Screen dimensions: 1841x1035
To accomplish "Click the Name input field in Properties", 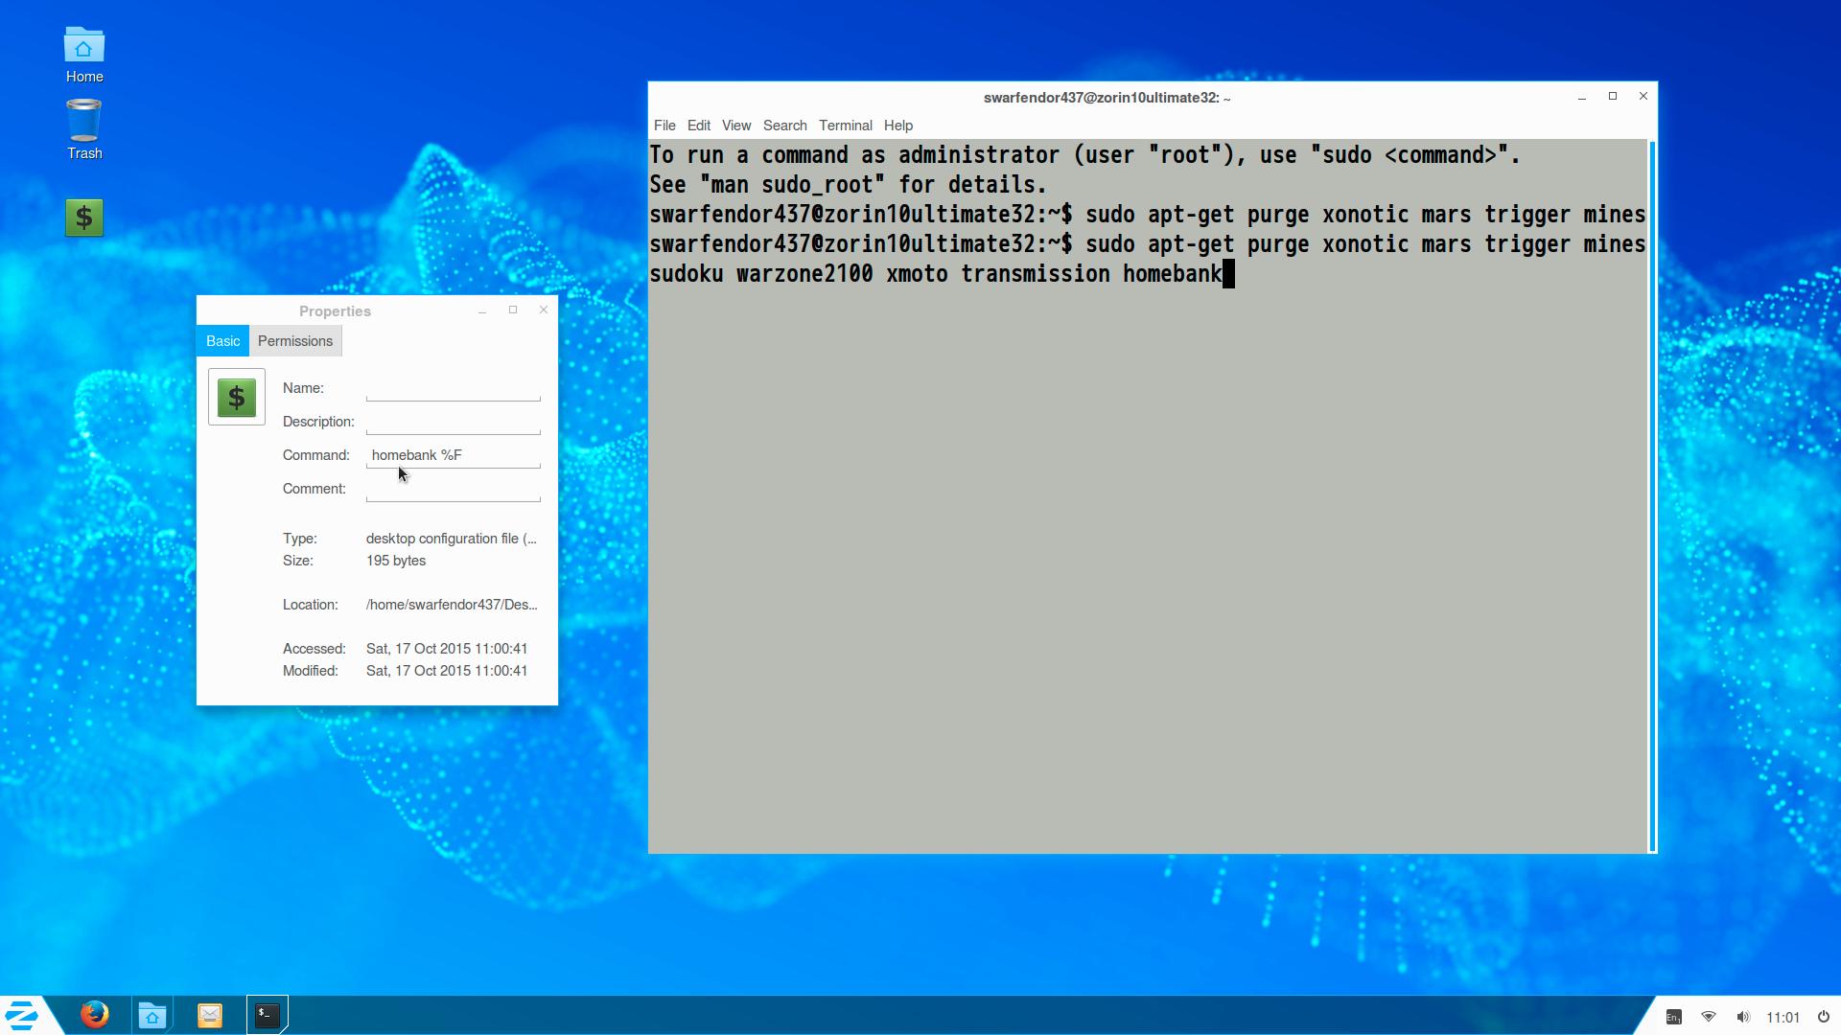I will click(454, 388).
